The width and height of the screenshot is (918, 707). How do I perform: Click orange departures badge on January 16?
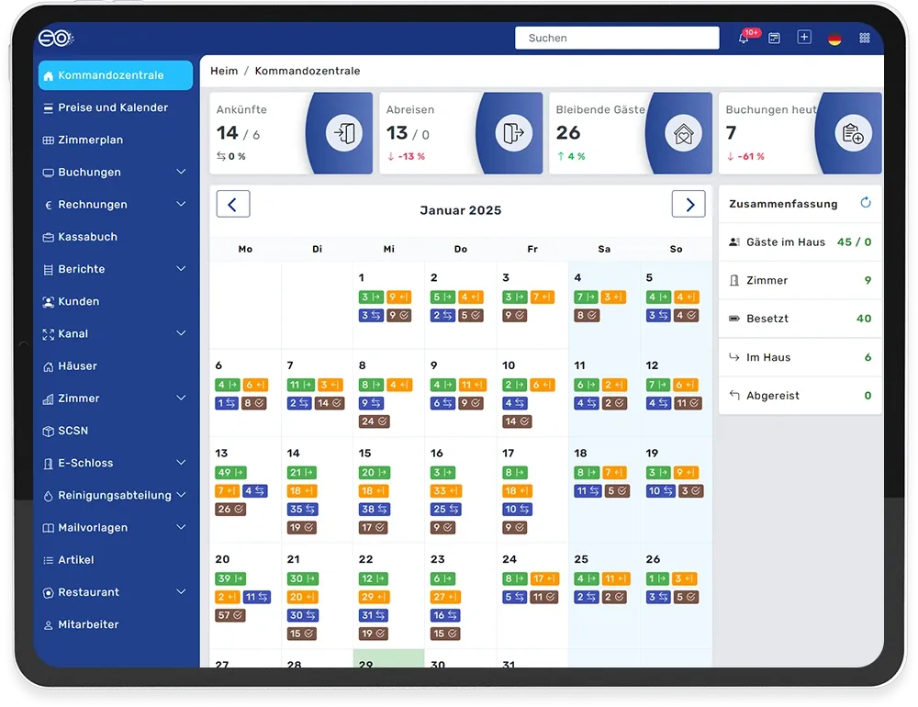445,491
